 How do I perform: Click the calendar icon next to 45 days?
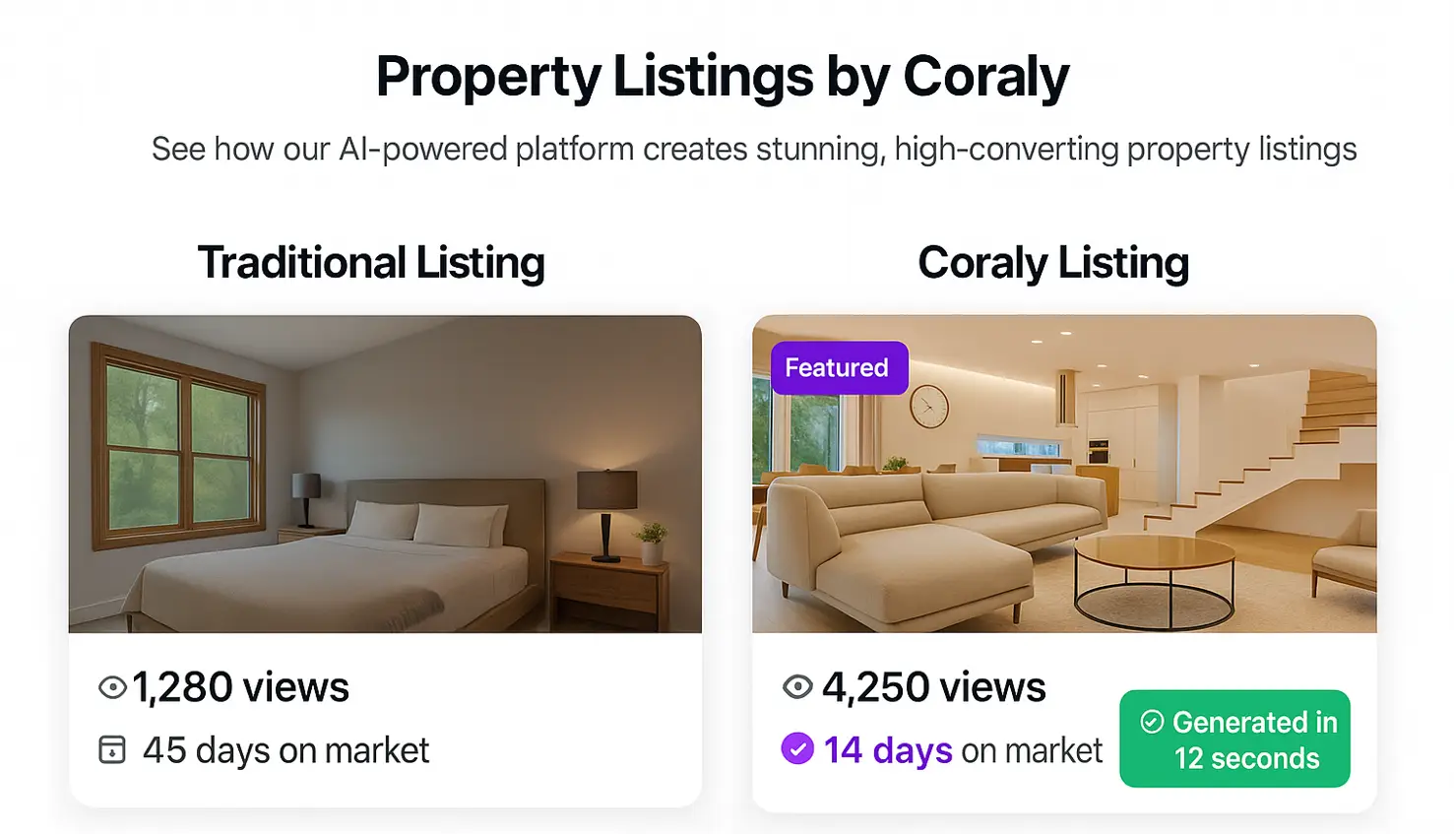point(112,750)
